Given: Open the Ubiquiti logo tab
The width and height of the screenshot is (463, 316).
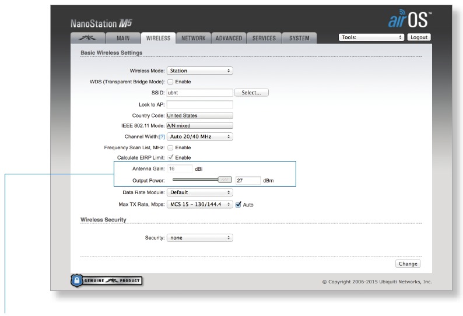Looking at the screenshot, I should pyautogui.click(x=89, y=38).
